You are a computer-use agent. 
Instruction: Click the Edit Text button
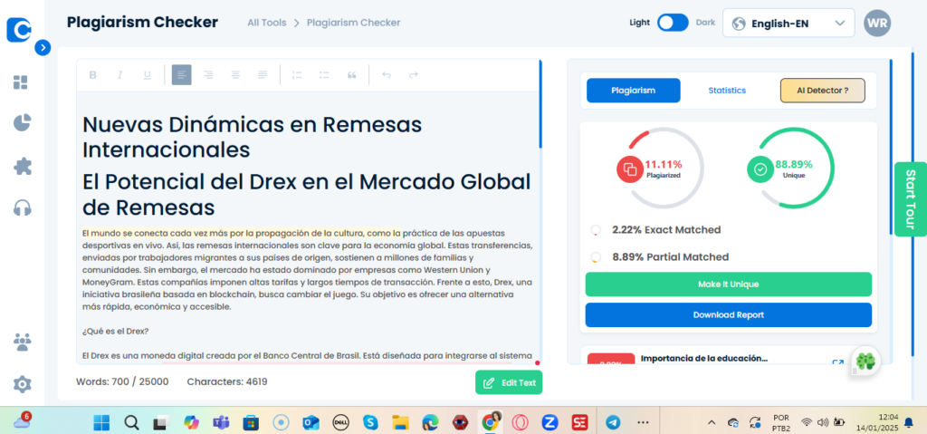[x=509, y=382]
